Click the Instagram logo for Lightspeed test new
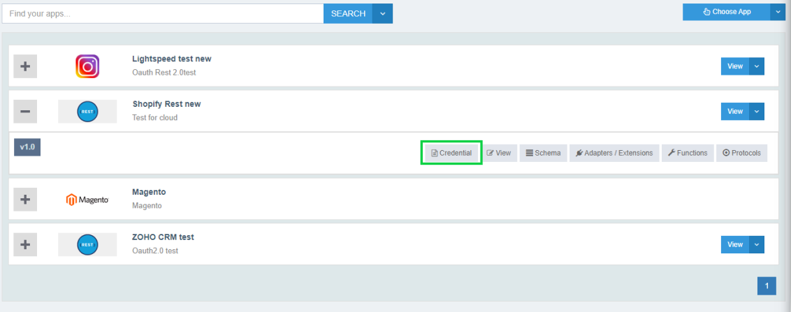 pos(87,66)
